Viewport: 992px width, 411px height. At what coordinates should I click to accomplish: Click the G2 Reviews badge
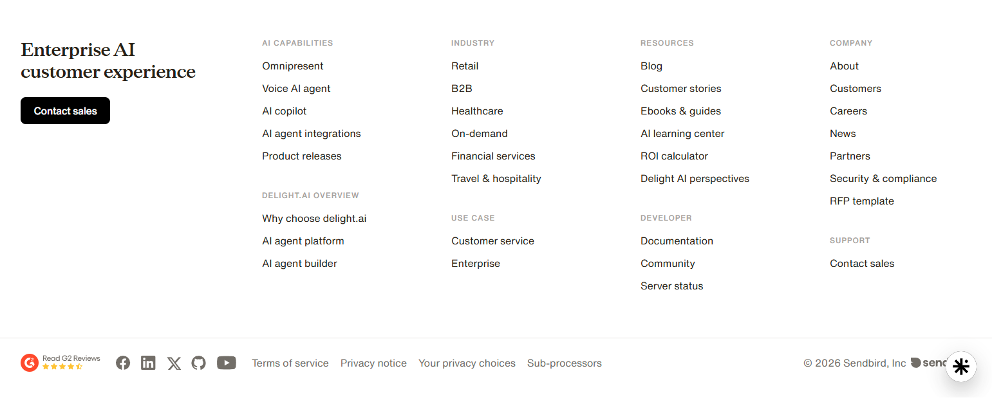pyautogui.click(x=60, y=363)
